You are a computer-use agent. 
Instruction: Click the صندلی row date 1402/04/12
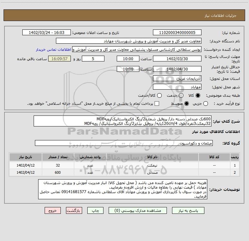26,172
